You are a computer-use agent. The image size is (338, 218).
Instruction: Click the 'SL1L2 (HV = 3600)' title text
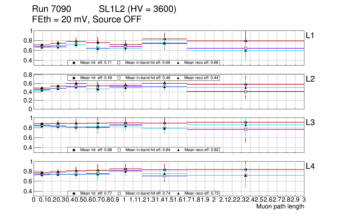137,9
